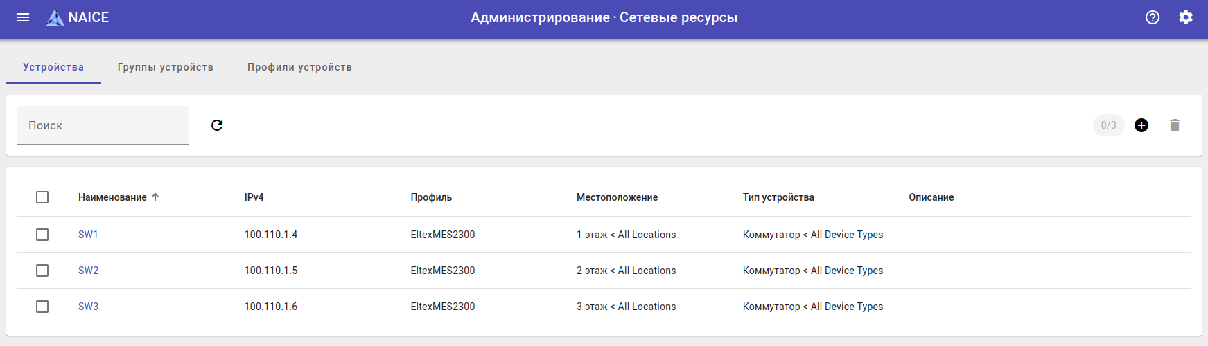Toggle sort arrow next to Наименование
This screenshot has width=1208, height=346.
[155, 197]
